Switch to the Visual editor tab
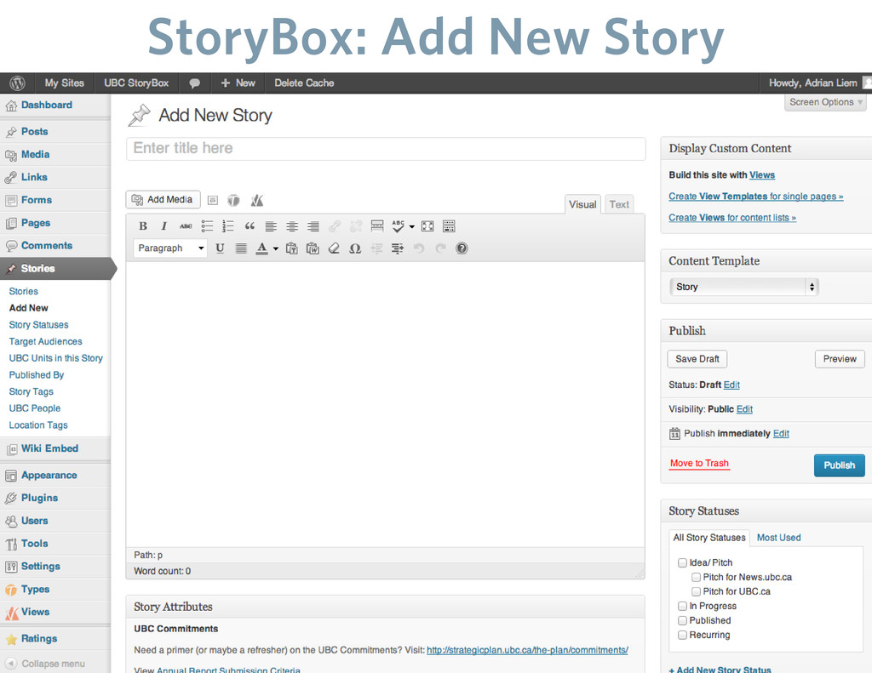Image resolution: width=872 pixels, height=673 pixels. pos(582,204)
